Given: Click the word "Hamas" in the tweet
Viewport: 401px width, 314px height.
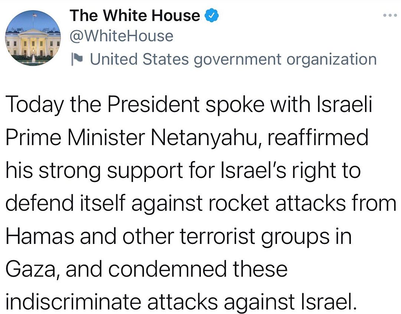Looking at the screenshot, I should pos(40,236).
